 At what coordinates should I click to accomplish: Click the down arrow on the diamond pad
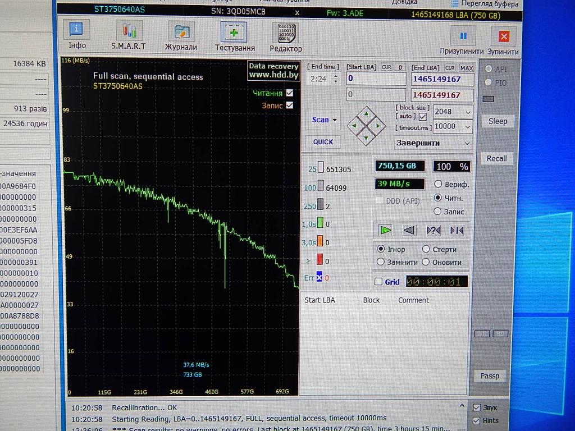point(366,138)
